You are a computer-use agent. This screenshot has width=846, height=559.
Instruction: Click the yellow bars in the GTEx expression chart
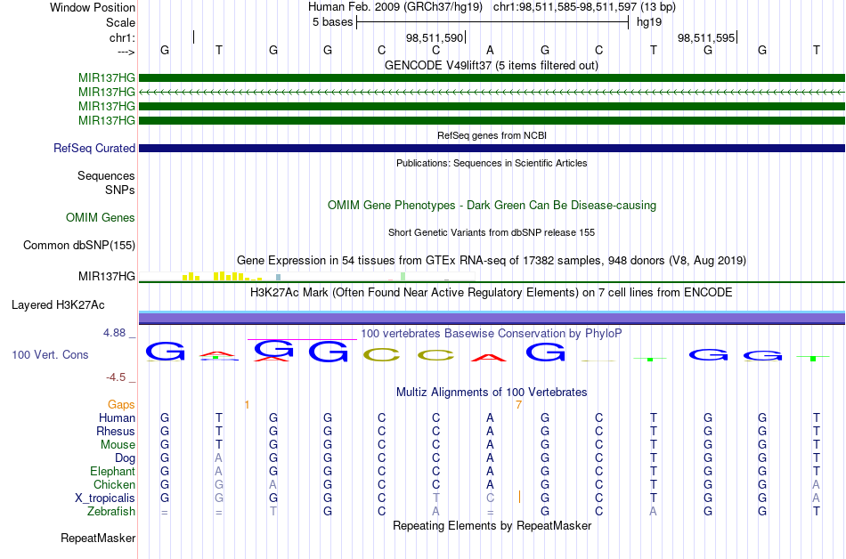tap(223, 276)
